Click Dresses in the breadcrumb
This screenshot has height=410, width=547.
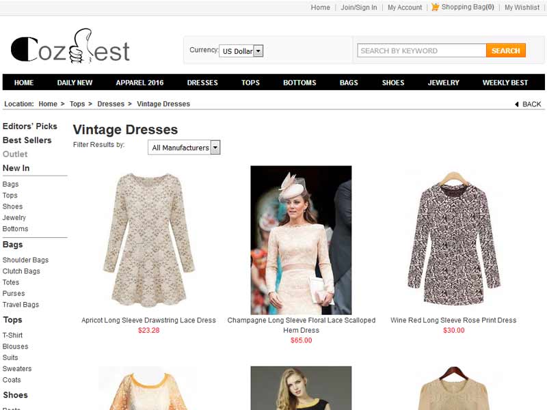[111, 104]
